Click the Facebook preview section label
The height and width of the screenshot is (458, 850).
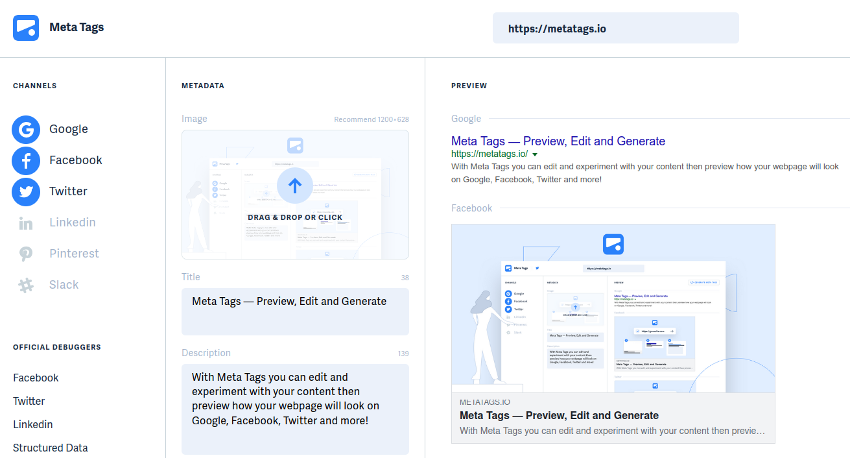click(472, 208)
